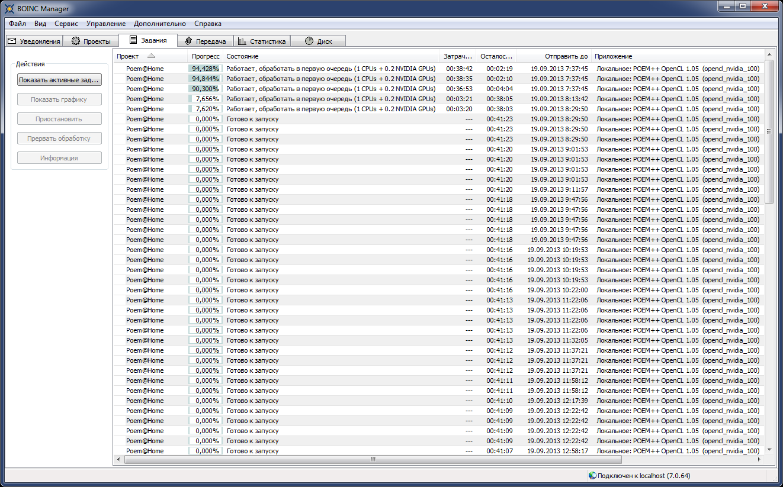Image resolution: width=783 pixels, height=487 pixels.
Task: Click the scroll-up arrow of the task list
Action: 769,54
